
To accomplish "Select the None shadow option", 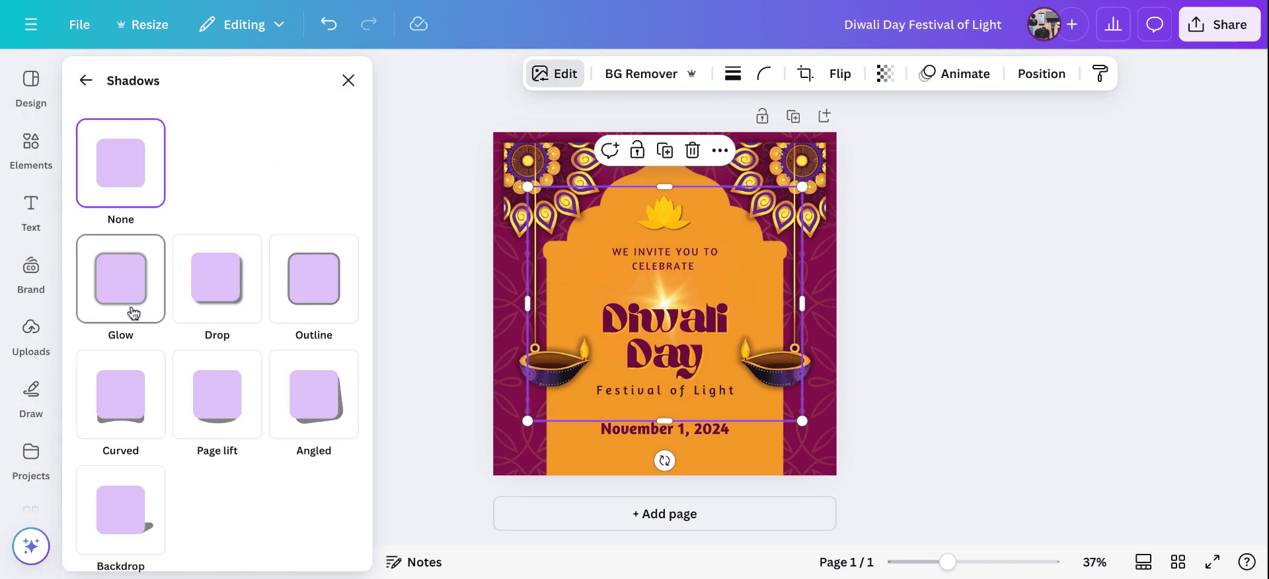I will pyautogui.click(x=120, y=163).
